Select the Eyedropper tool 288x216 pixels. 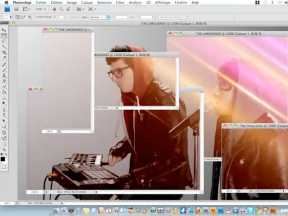pos(4,58)
